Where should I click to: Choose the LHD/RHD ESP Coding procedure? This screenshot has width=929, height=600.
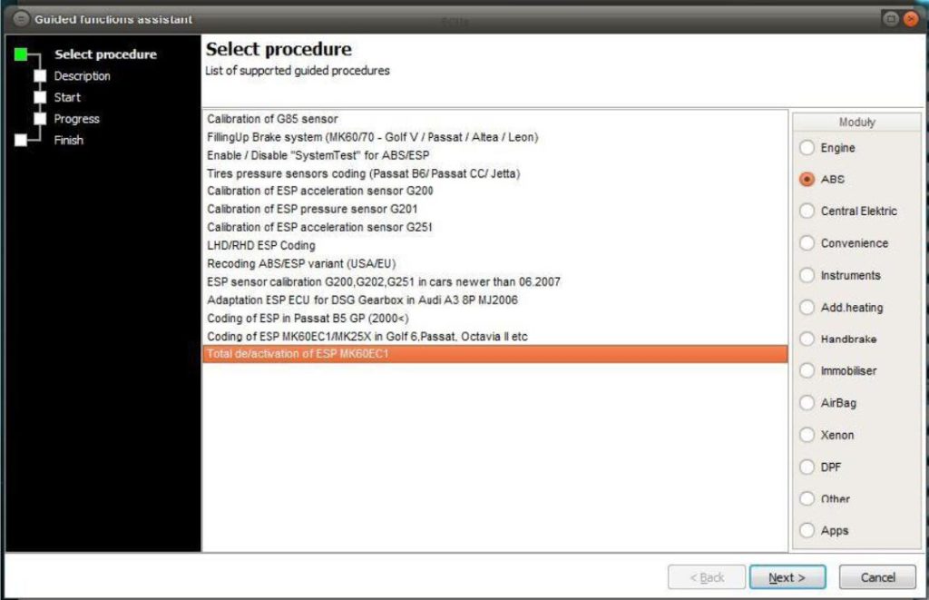(263, 245)
